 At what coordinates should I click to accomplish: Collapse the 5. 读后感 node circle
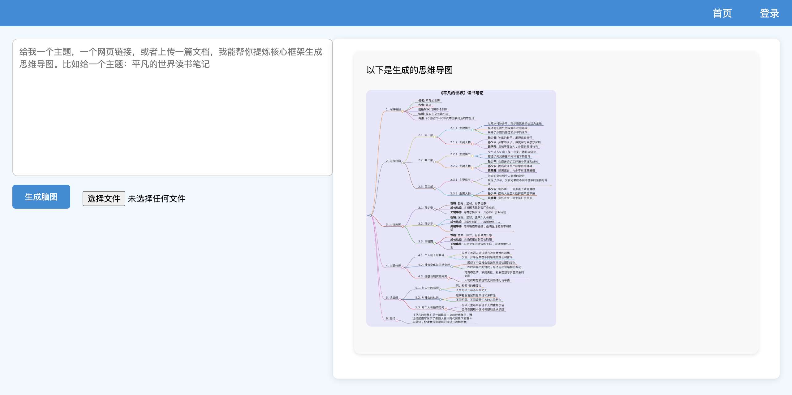(400, 299)
